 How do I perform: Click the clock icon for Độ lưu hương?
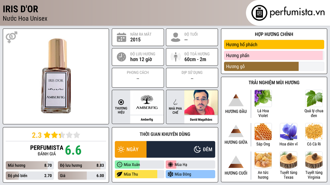coord(121,57)
